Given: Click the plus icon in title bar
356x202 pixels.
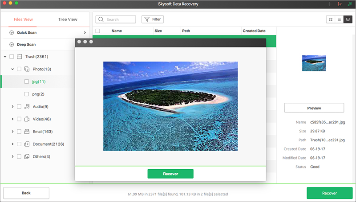Looking at the screenshot, I should (x=330, y=4).
